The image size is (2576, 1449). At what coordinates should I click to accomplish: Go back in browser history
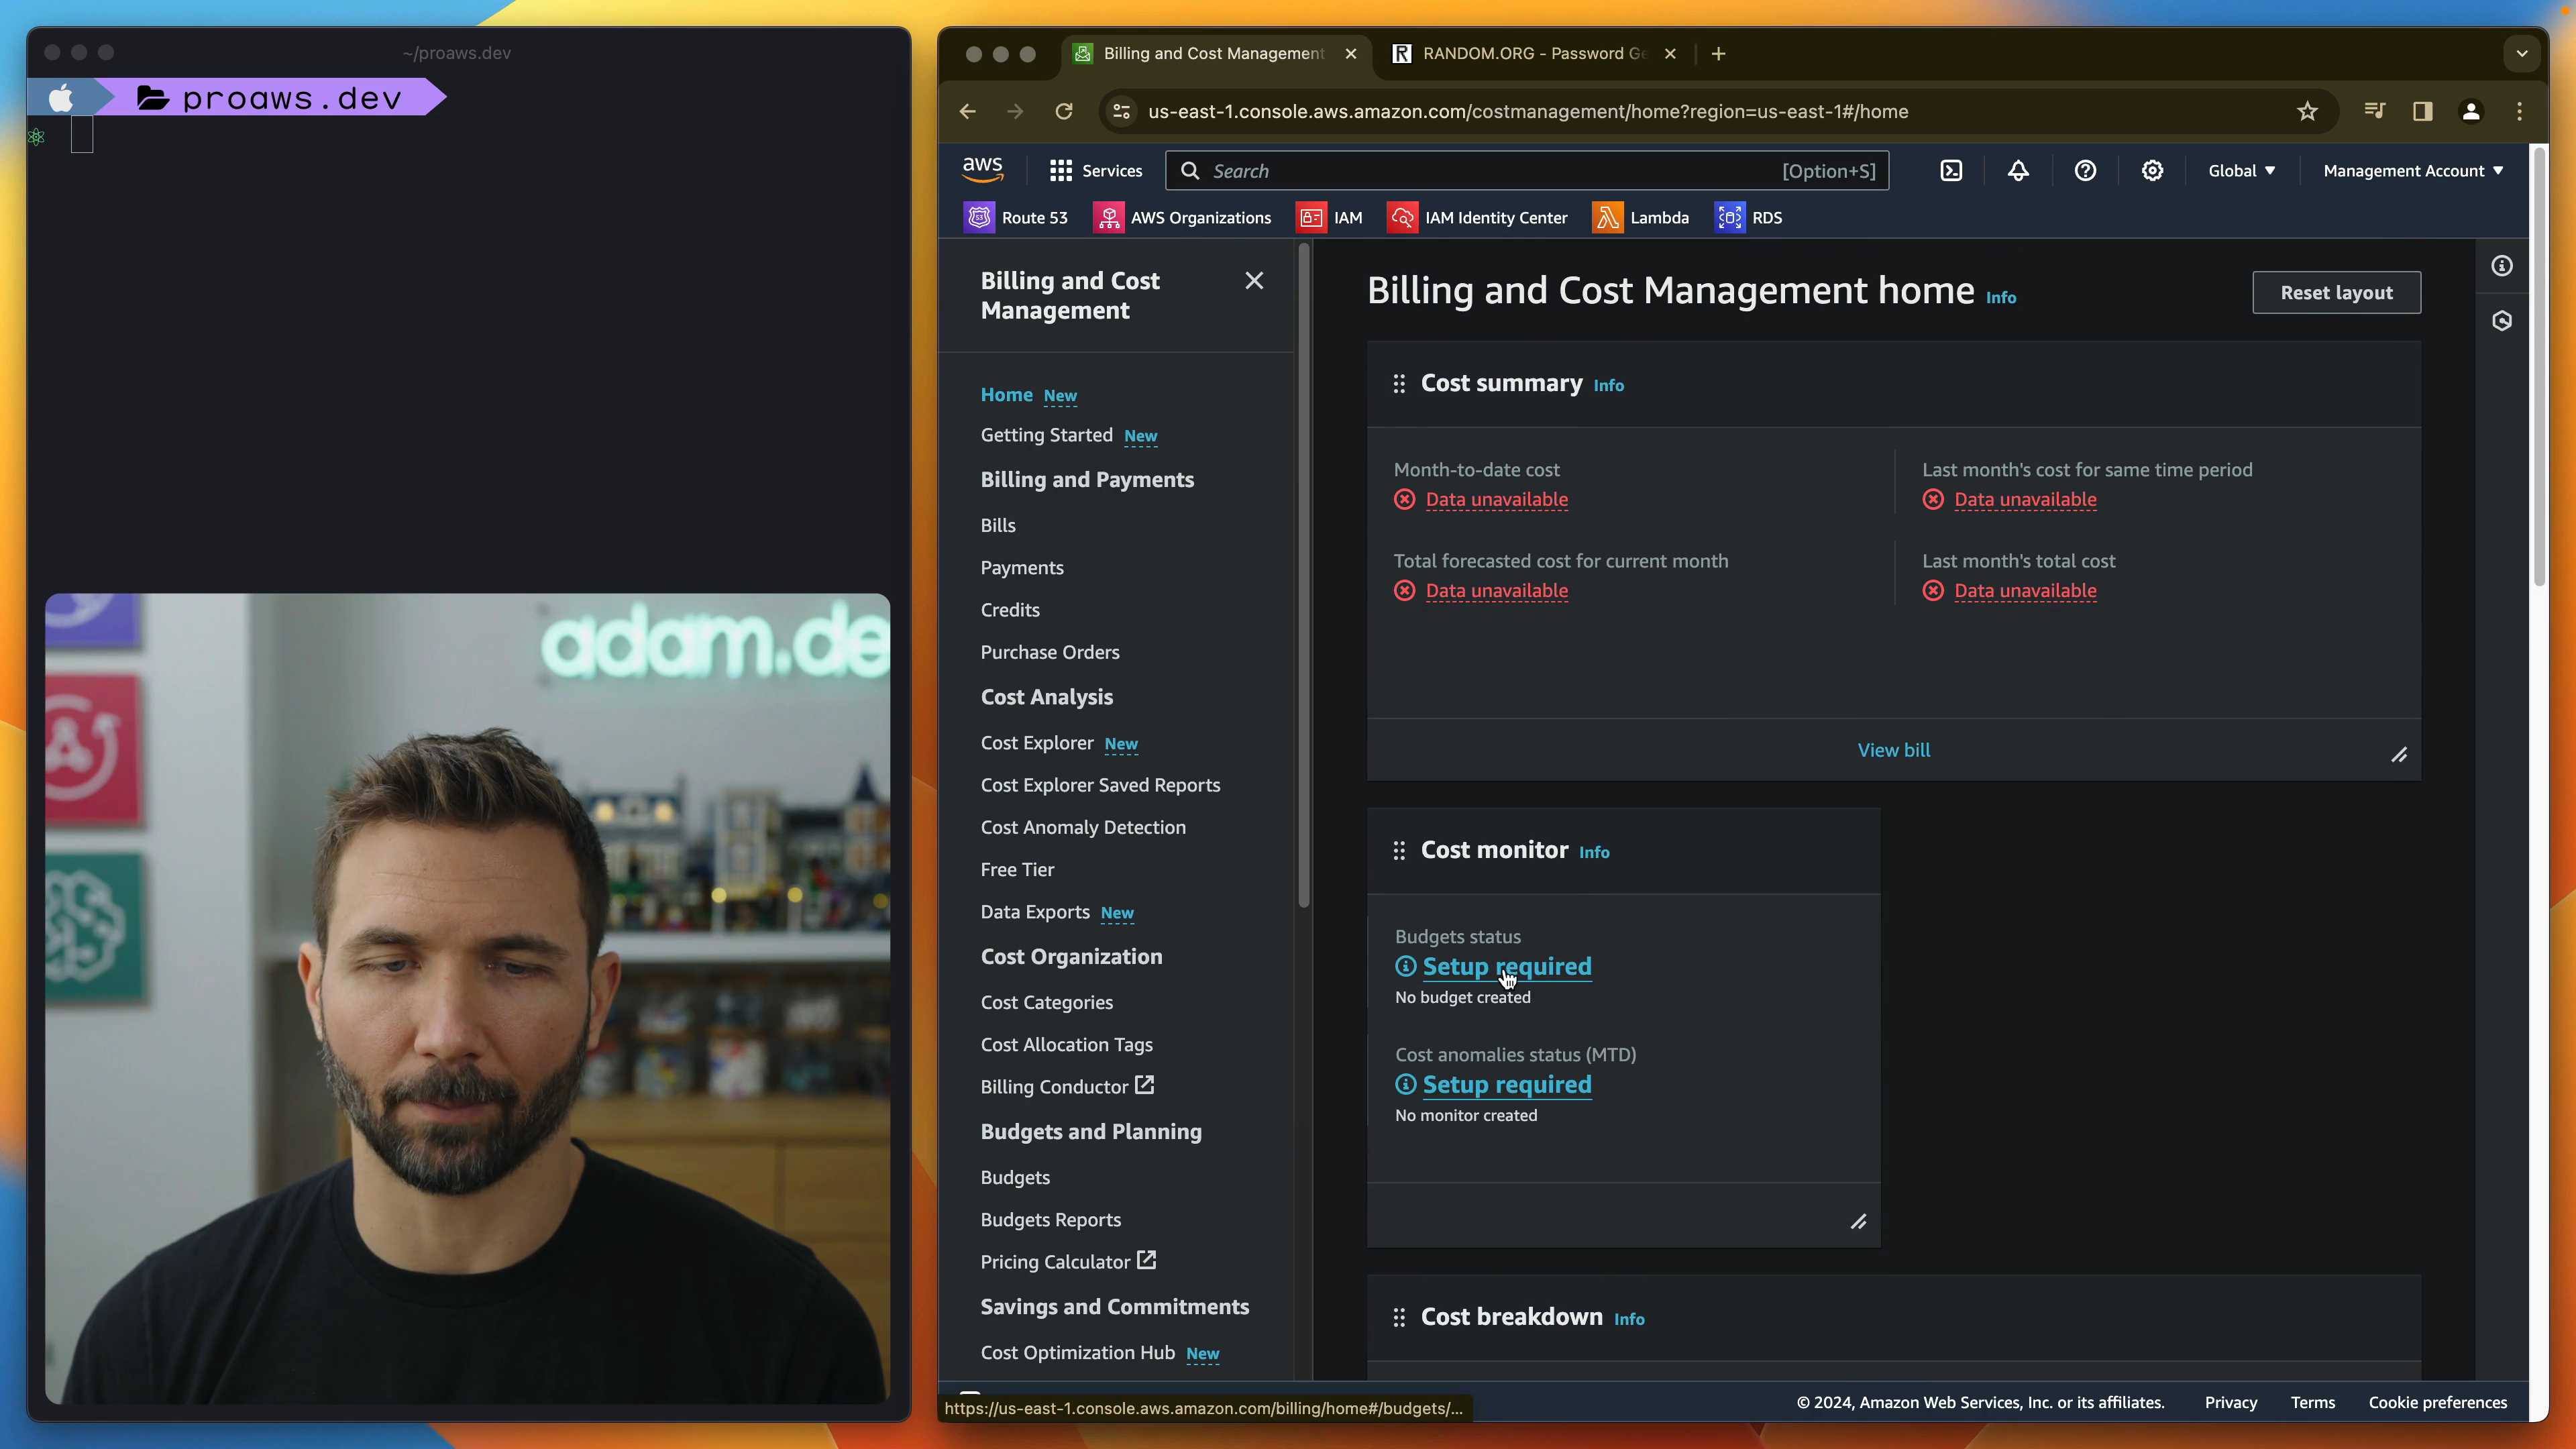[x=967, y=112]
